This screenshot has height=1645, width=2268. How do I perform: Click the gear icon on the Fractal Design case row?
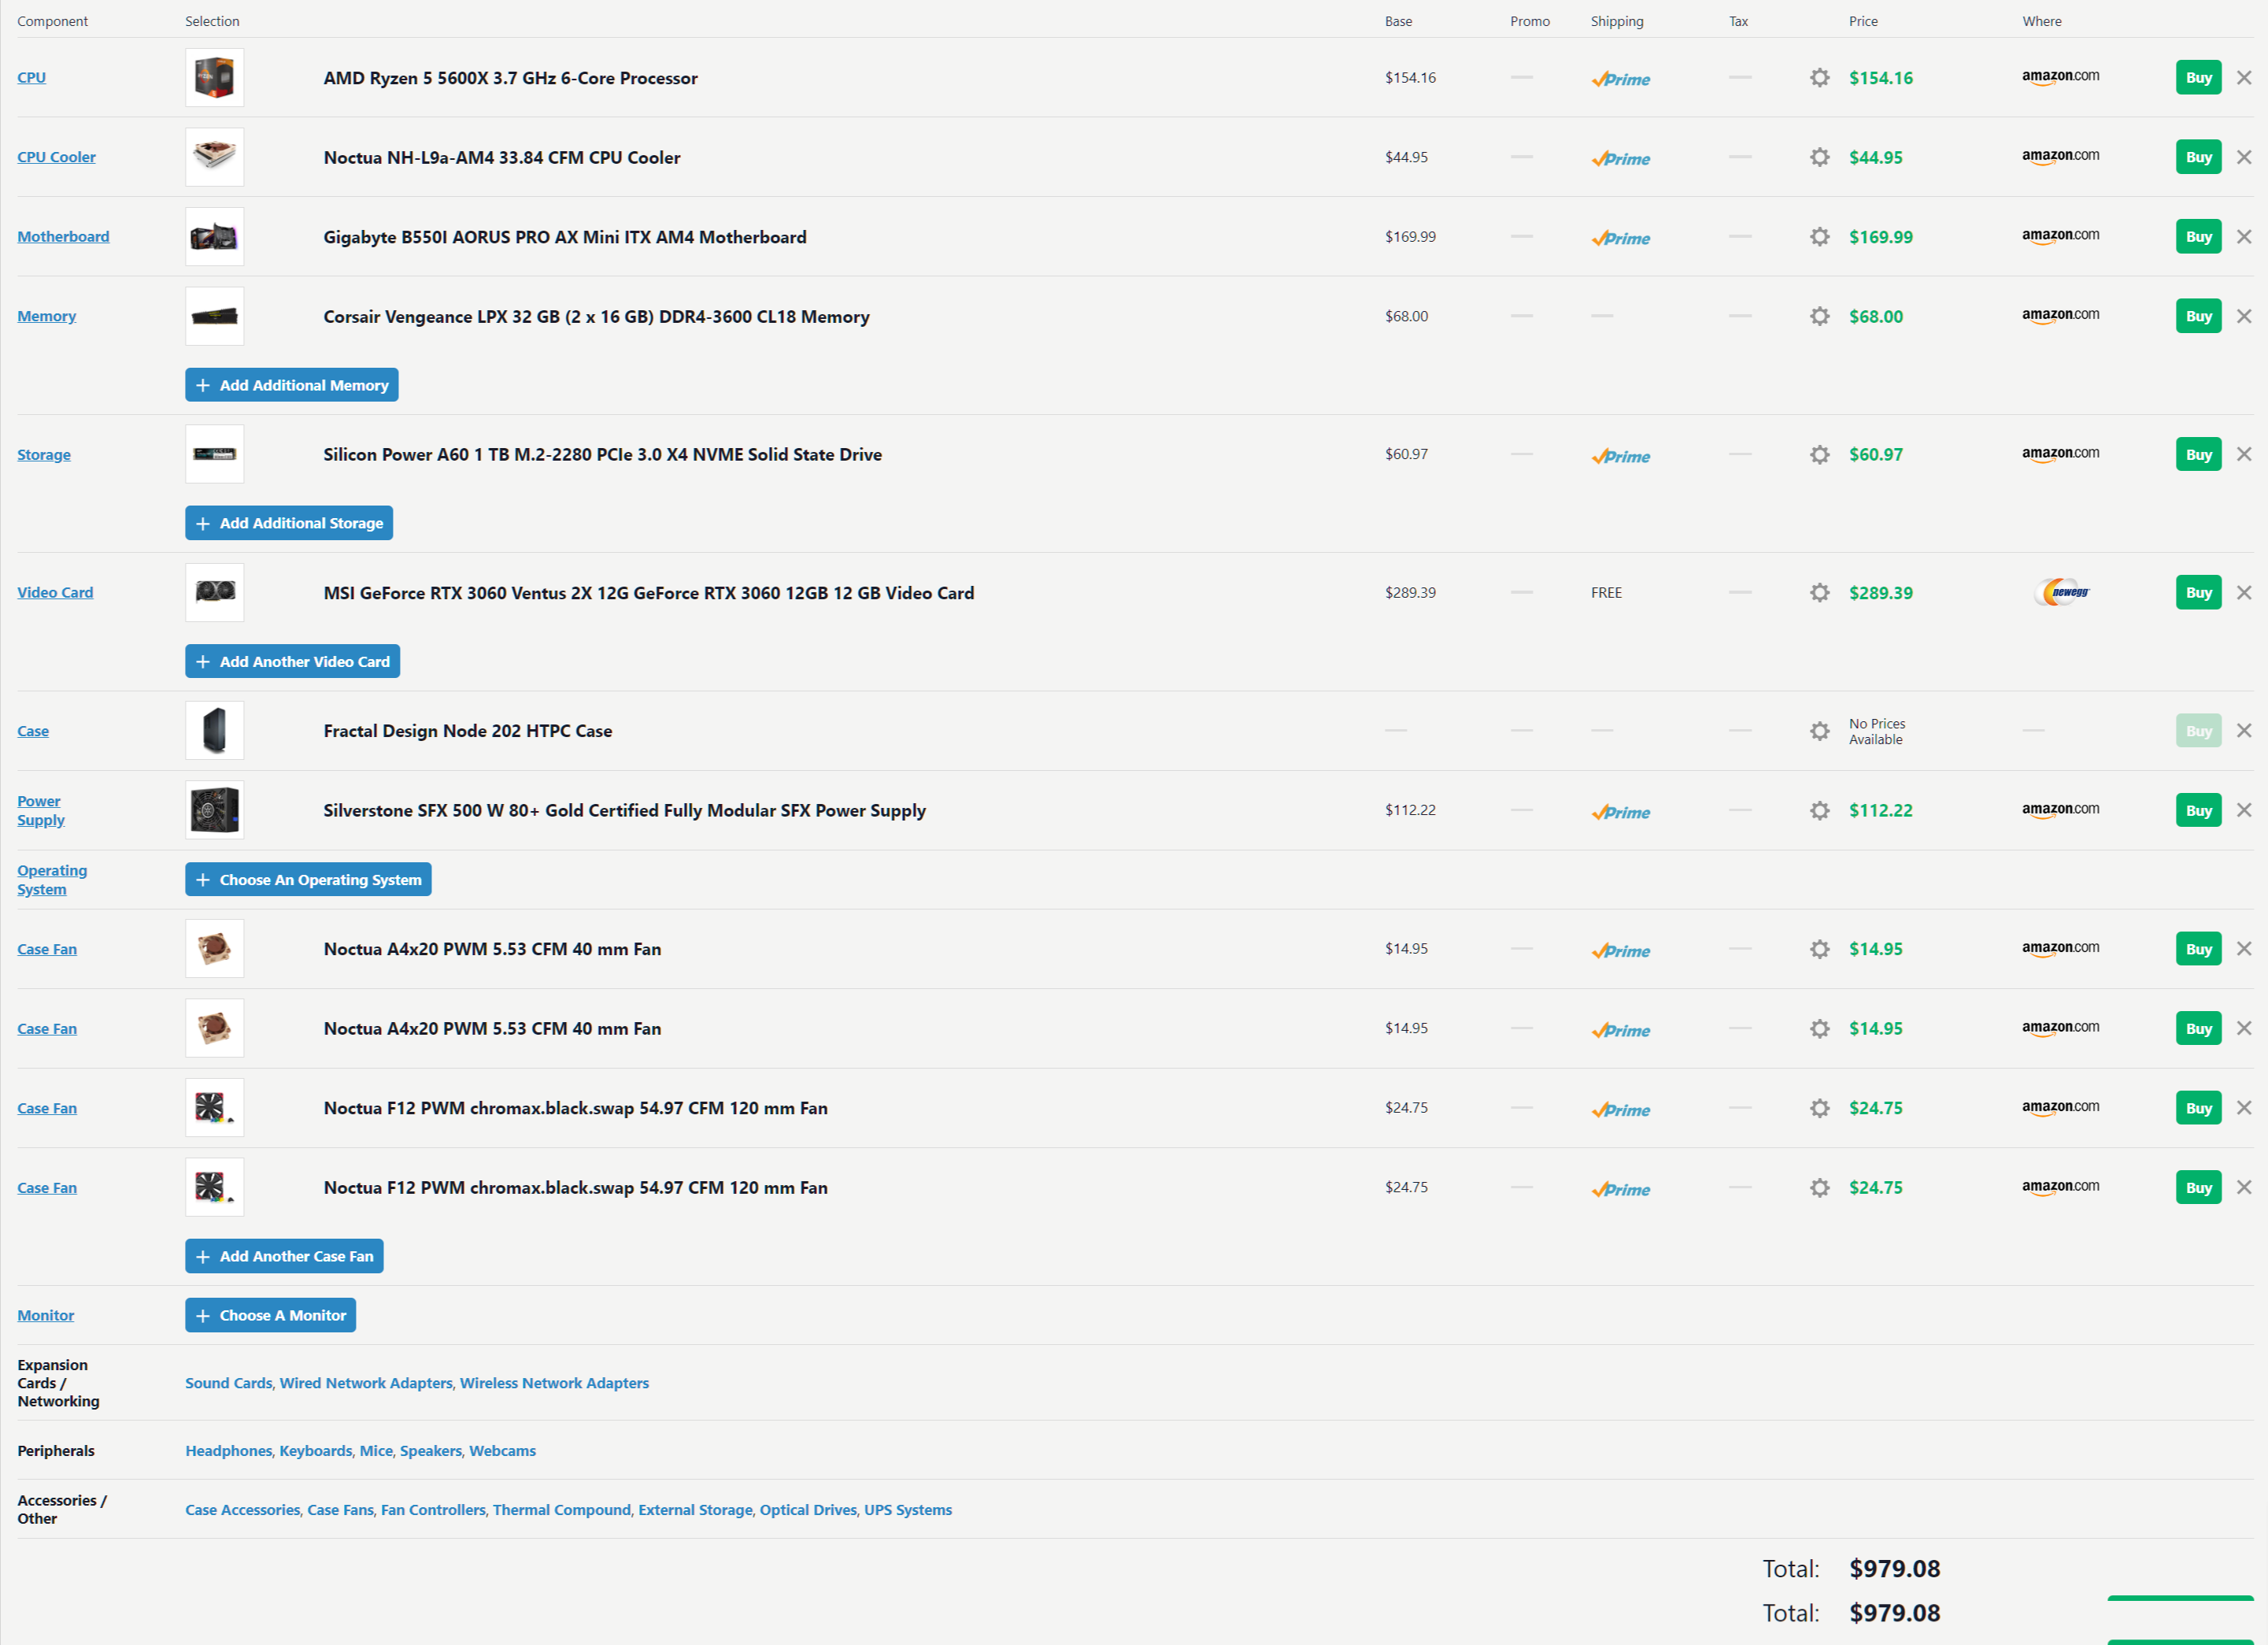pyautogui.click(x=1820, y=731)
